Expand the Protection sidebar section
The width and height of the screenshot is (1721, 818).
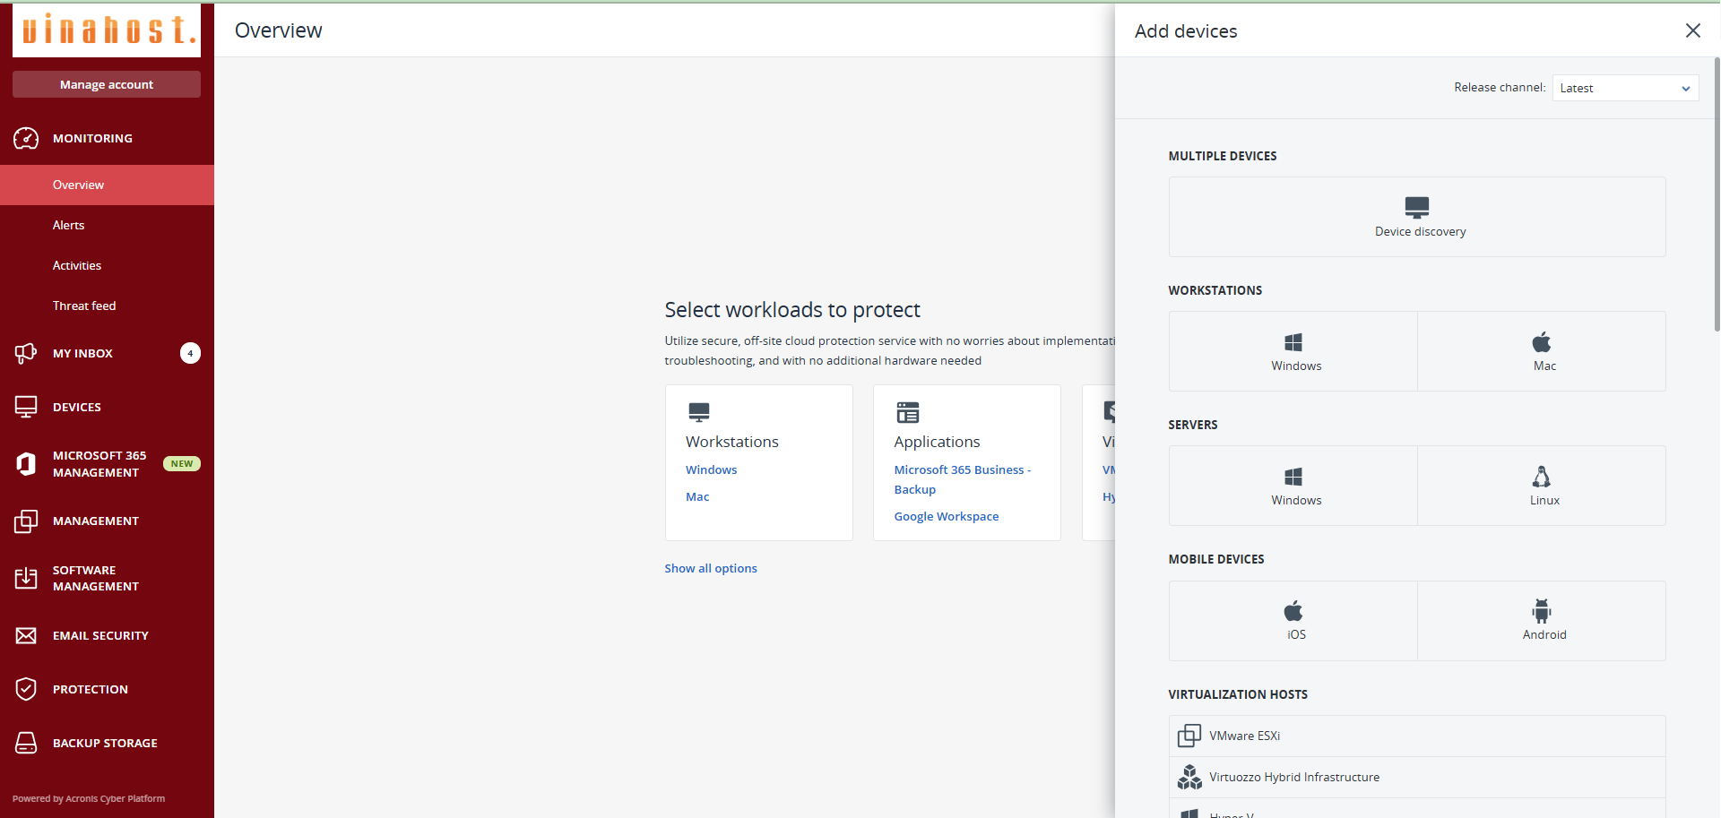click(90, 689)
